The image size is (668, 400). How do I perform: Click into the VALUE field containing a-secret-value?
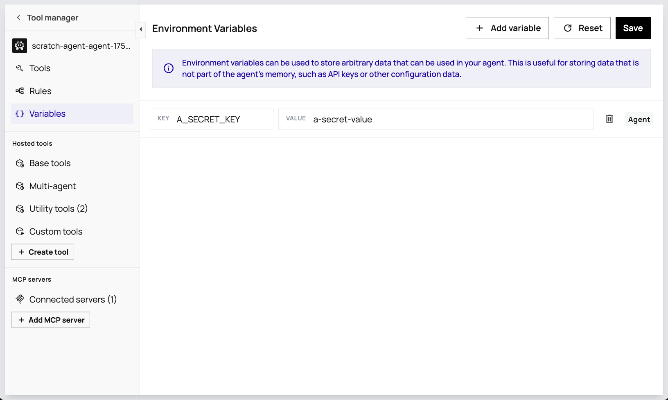pos(450,119)
